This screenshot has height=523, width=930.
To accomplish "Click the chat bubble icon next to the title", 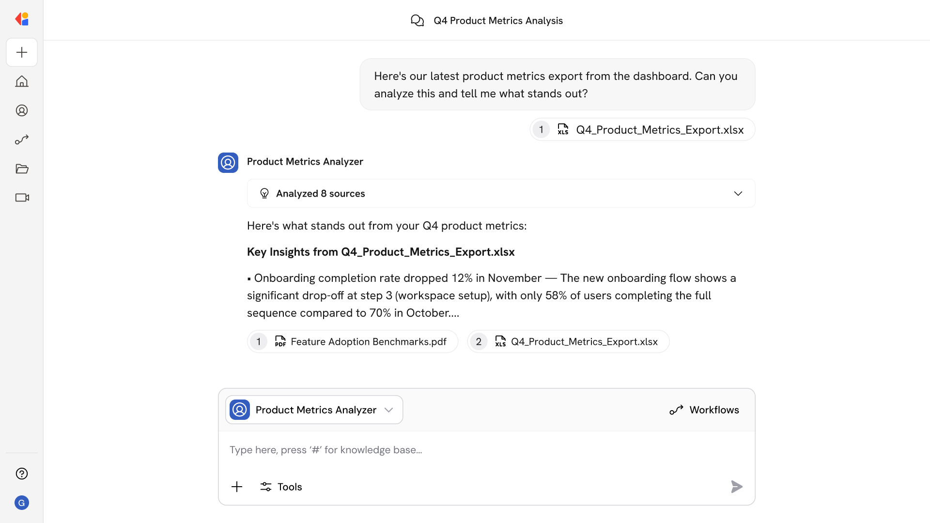I will 418,20.
